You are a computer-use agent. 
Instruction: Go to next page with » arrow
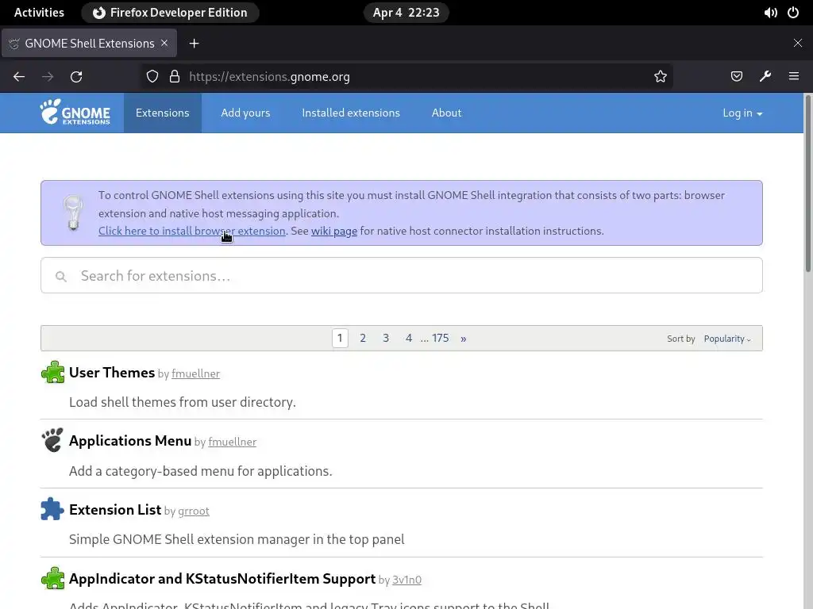click(464, 338)
